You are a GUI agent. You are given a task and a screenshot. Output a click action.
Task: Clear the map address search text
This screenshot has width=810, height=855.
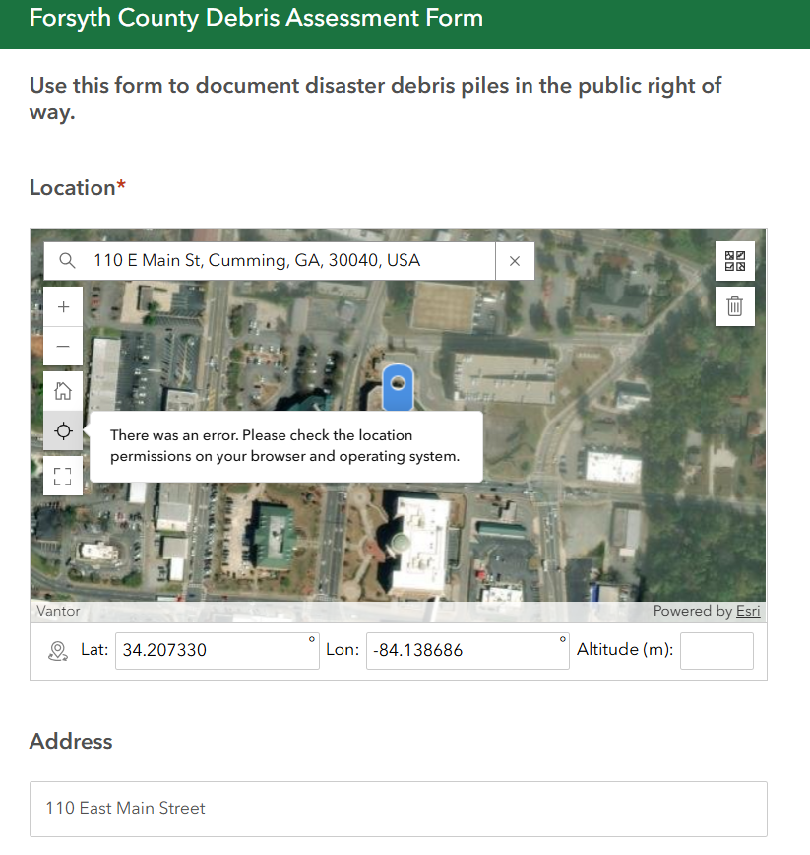click(x=514, y=261)
